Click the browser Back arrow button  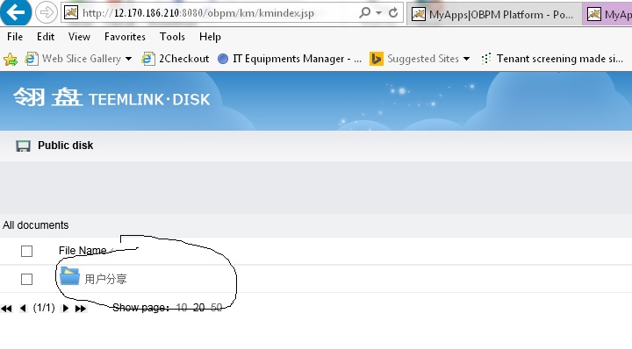coord(15,11)
